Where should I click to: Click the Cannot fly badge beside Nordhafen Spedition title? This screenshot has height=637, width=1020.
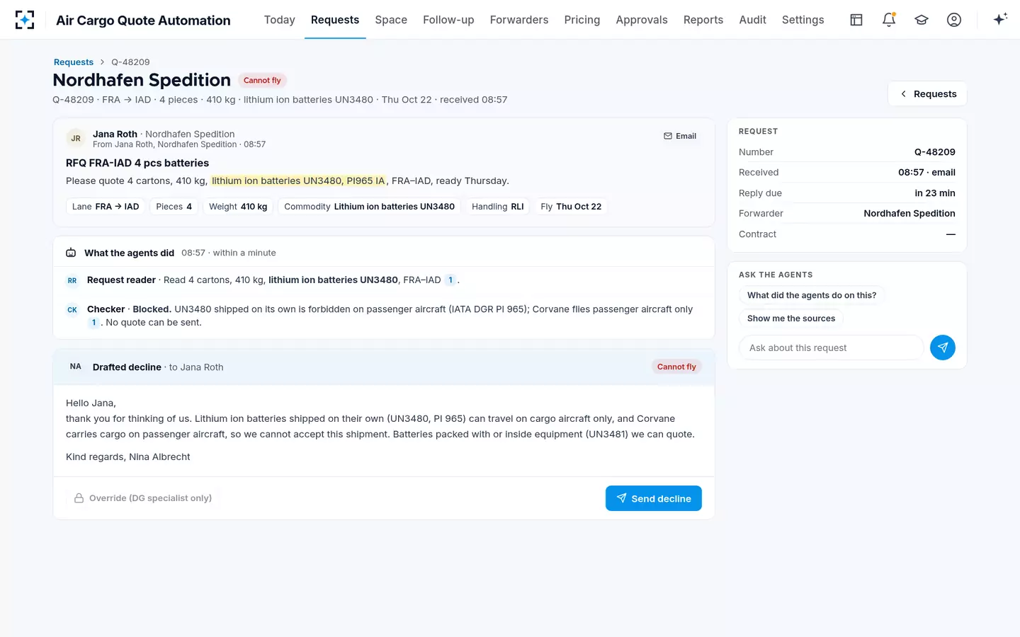[x=262, y=81]
